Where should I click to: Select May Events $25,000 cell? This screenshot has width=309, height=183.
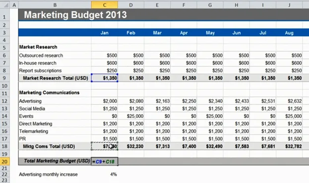click(x=210, y=116)
